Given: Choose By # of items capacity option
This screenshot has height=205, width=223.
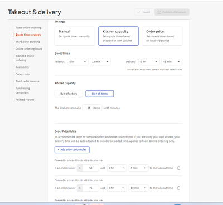Looking at the screenshot, I should (100, 94).
